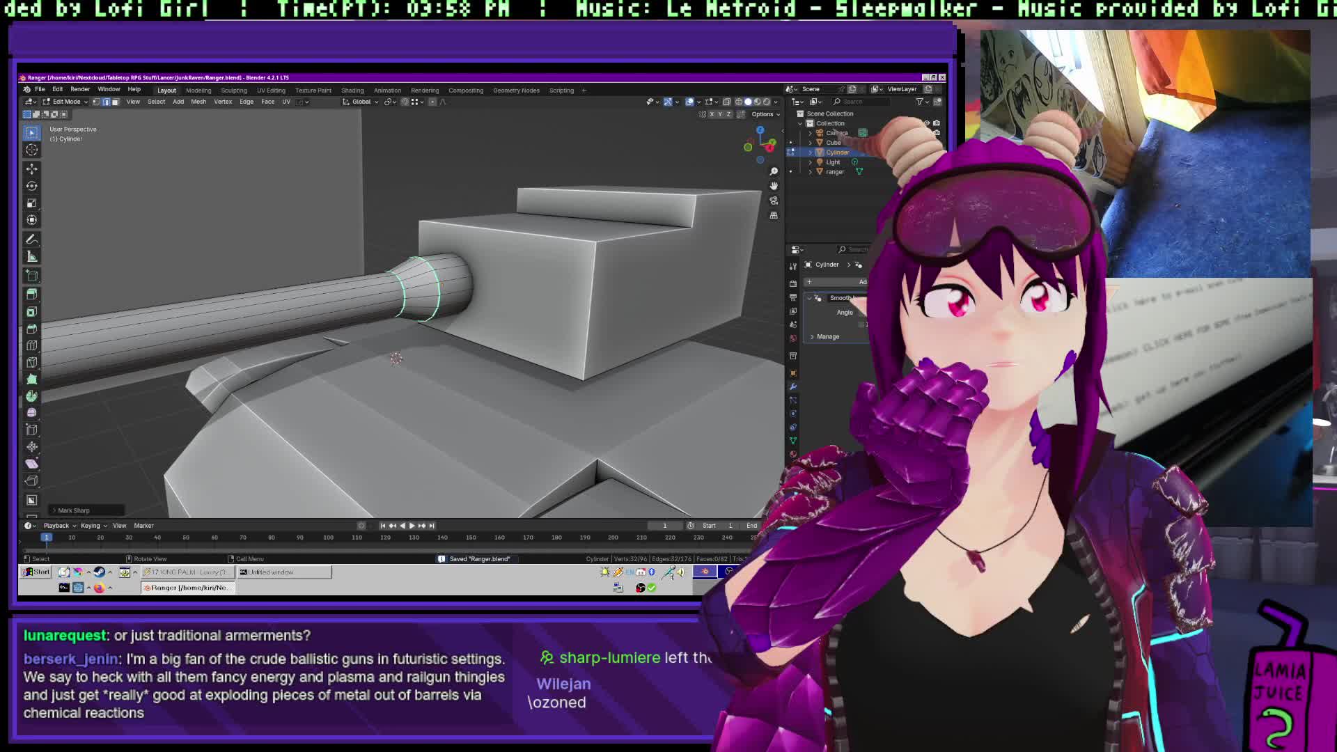Toggle X-ray view in viewport header
The image size is (1337, 752).
[x=726, y=102]
